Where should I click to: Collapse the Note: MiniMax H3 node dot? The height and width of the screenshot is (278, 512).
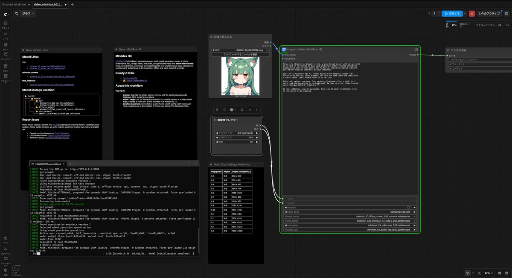coord(116,50)
